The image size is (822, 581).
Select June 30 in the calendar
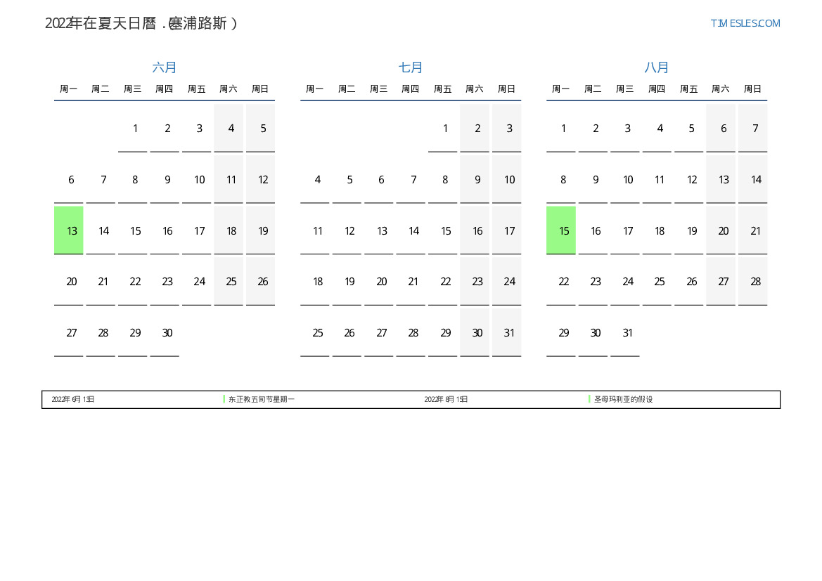click(167, 333)
